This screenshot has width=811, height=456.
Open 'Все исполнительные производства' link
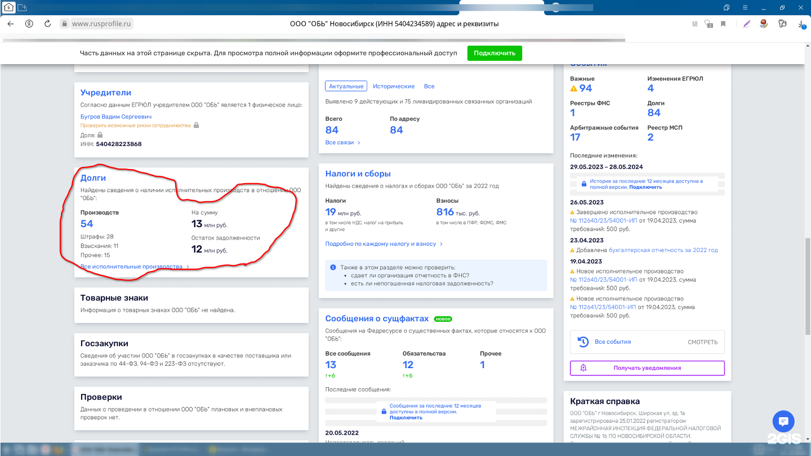click(x=135, y=267)
